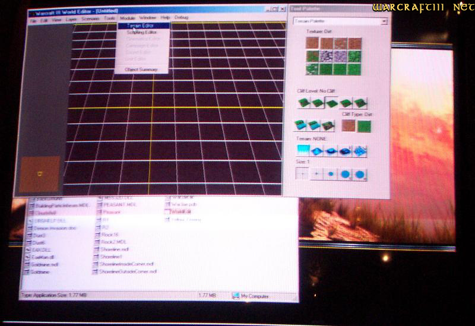
Task: Open the Window menu in World Editor
Action: click(147, 18)
